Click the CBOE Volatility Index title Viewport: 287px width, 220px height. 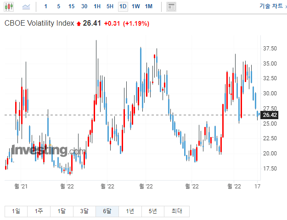click(39, 23)
